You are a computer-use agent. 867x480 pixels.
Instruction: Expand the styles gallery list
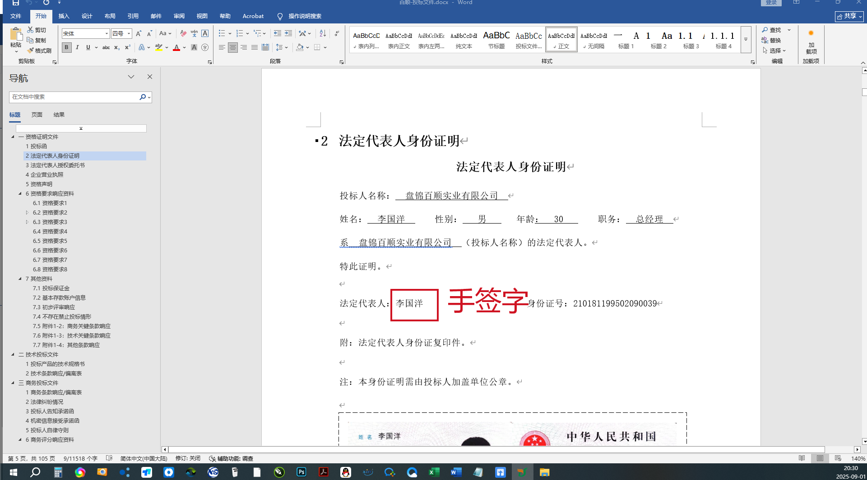tap(746, 39)
